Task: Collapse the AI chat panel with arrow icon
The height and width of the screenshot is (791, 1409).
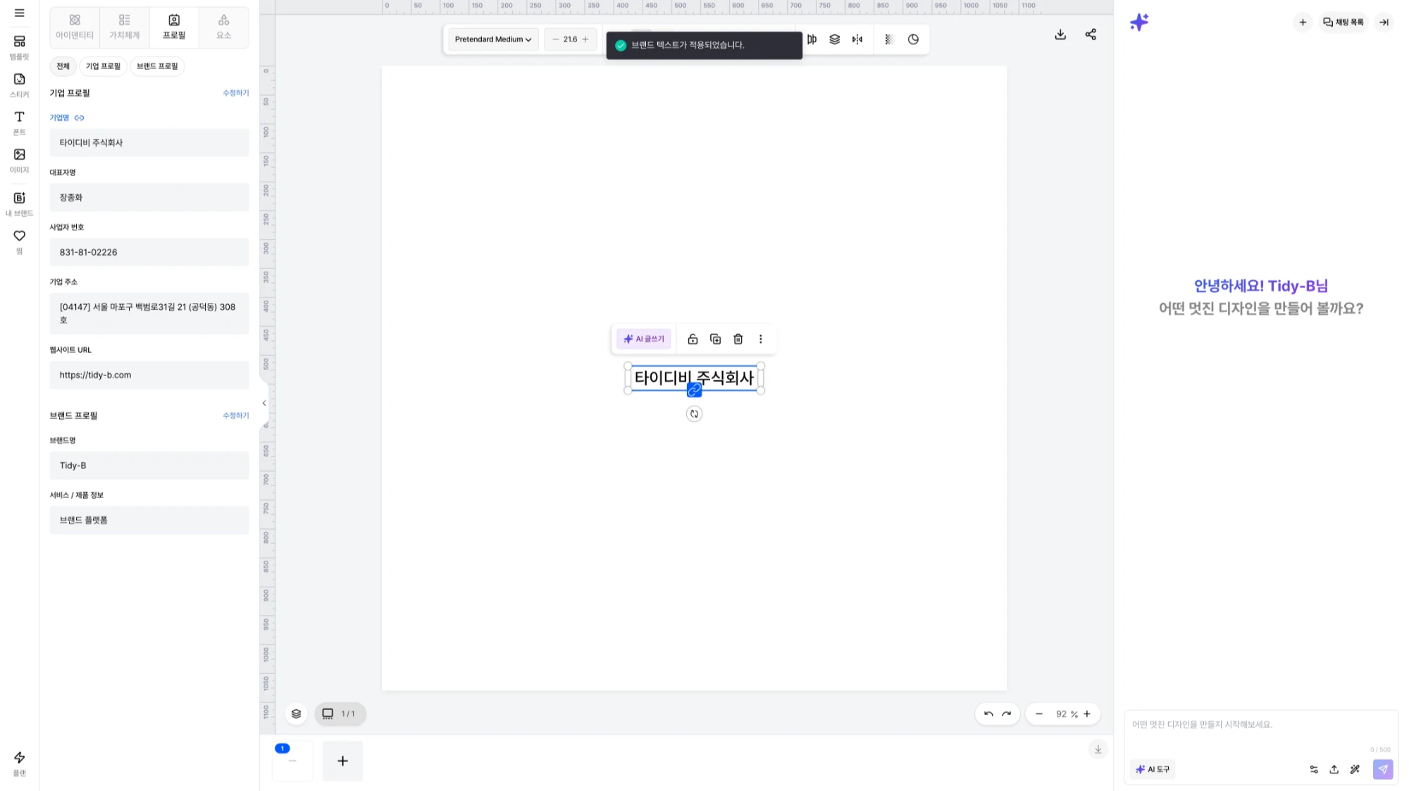Action: pyautogui.click(x=1384, y=22)
